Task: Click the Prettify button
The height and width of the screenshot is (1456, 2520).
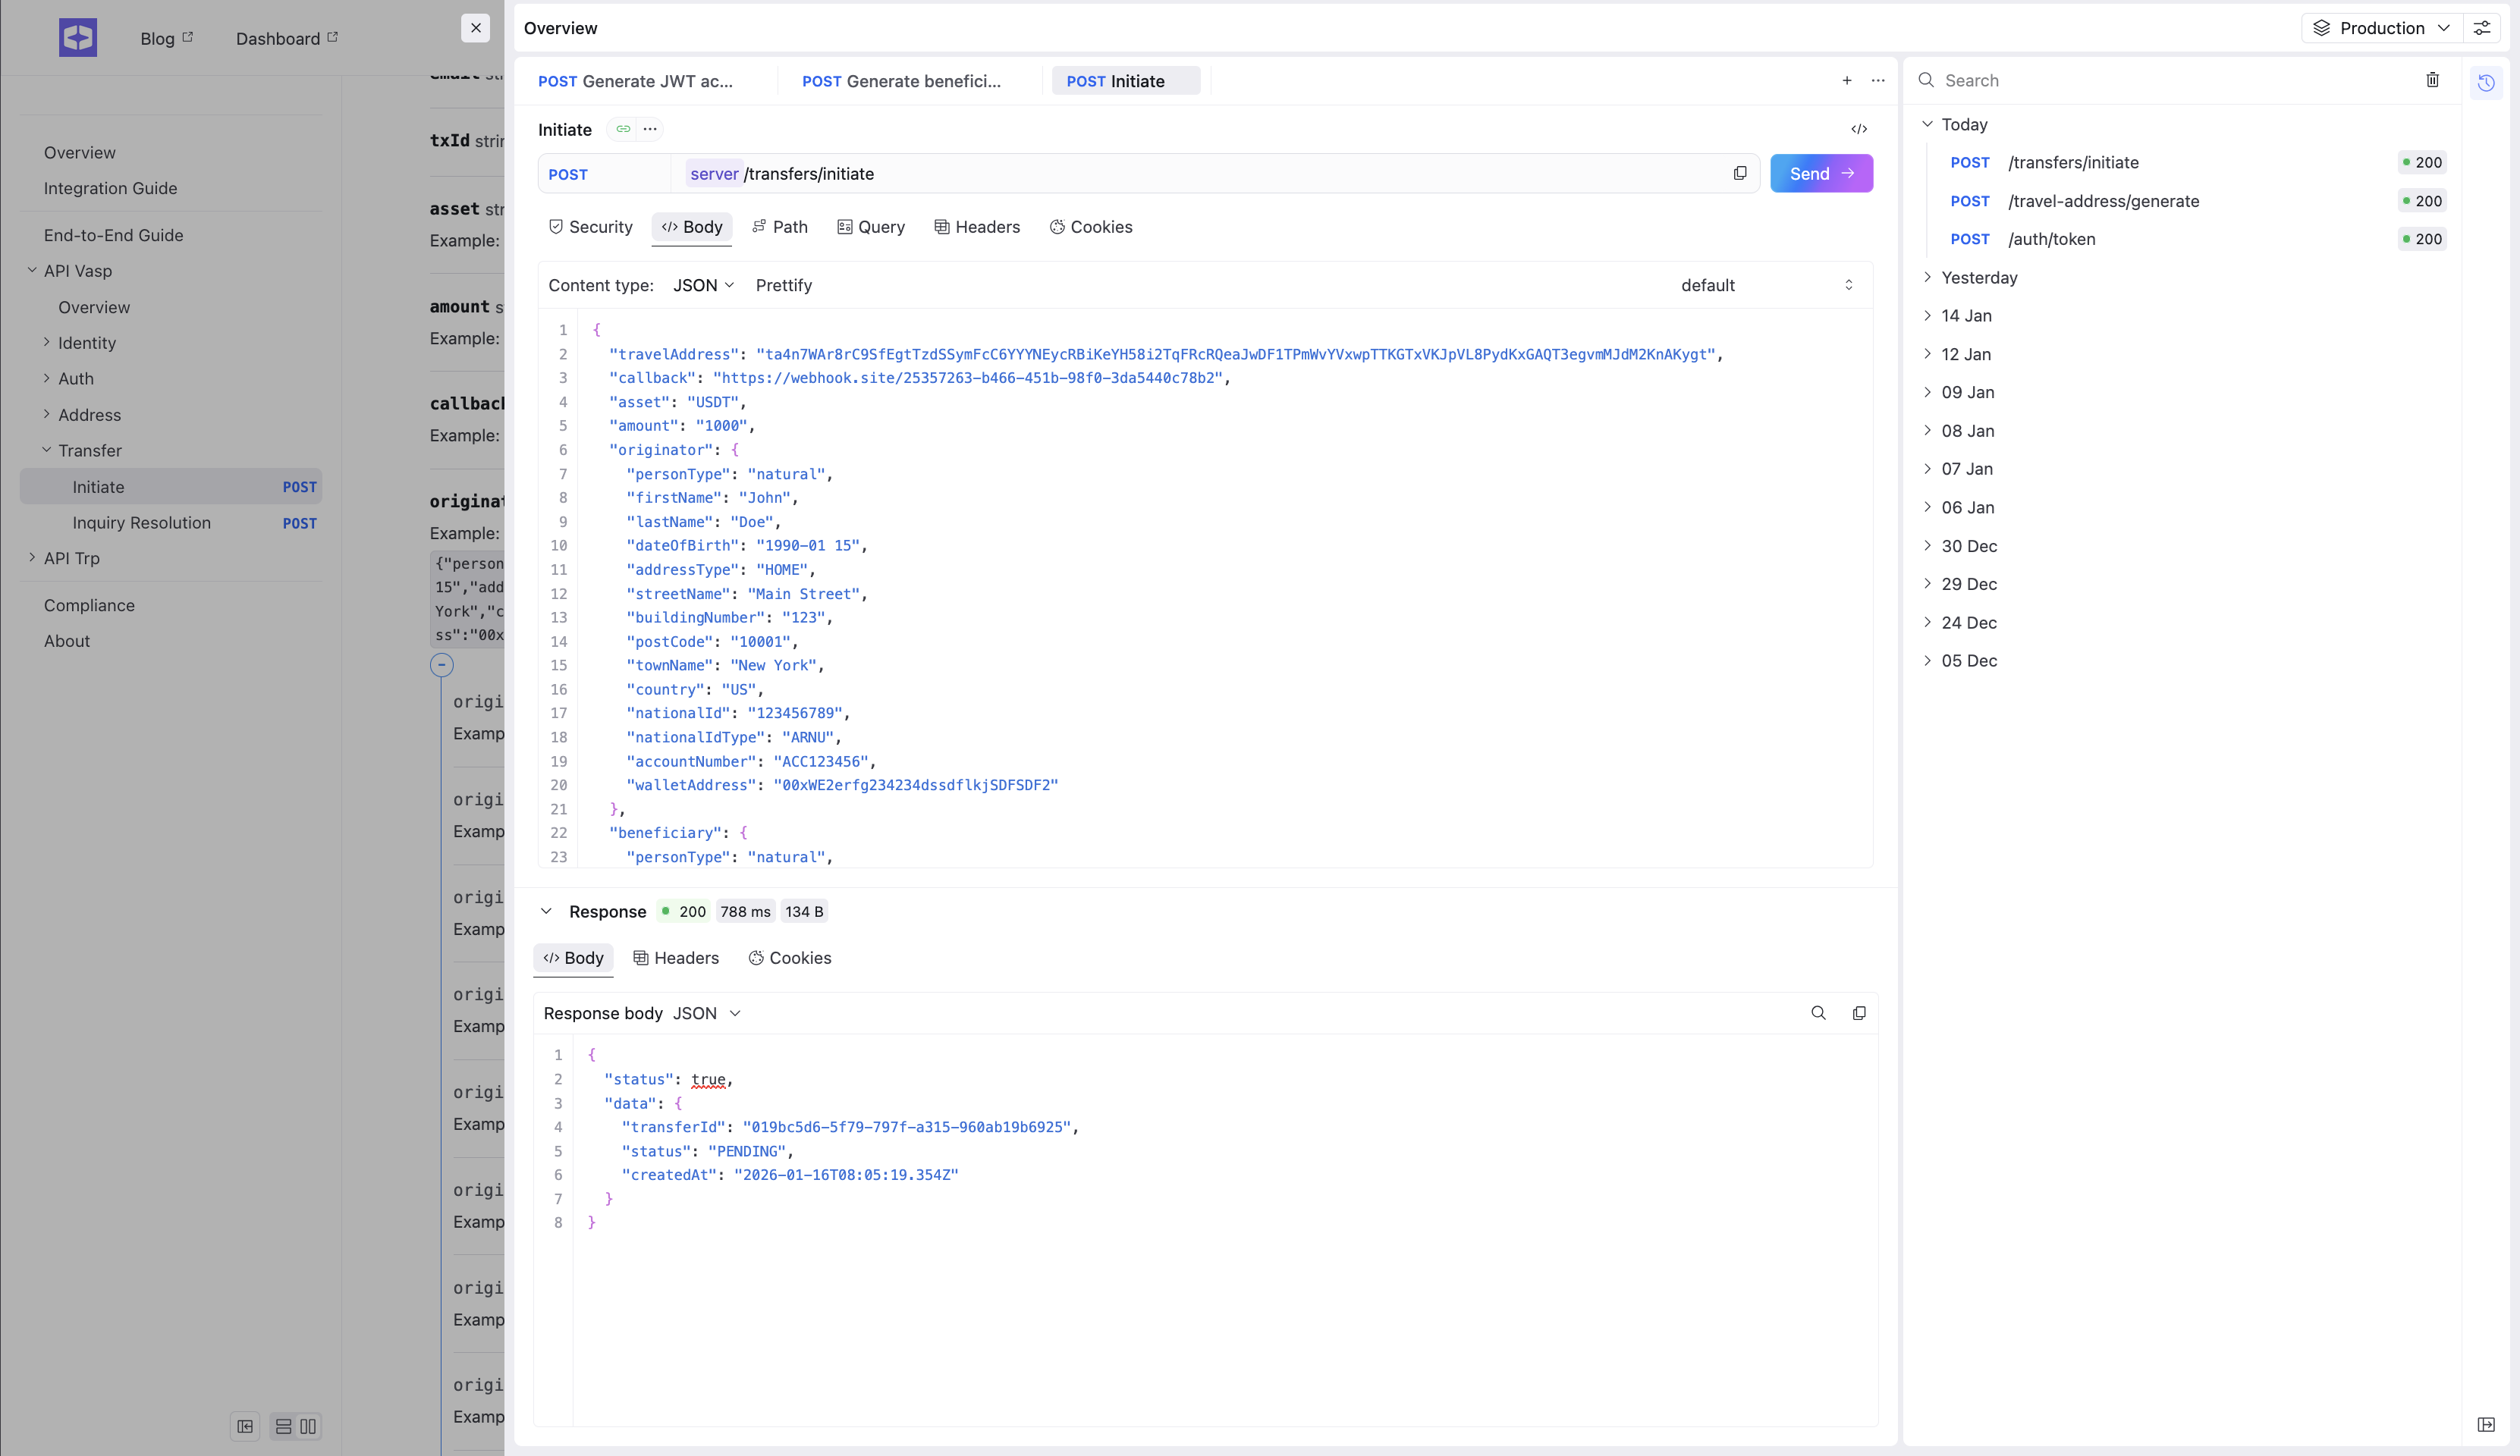Action: pyautogui.click(x=783, y=285)
